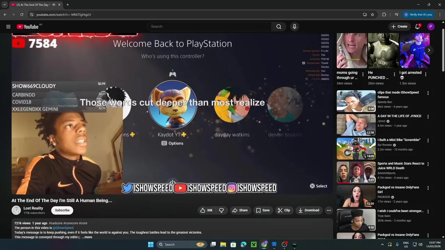Viewport: 445px width, 250px height.
Task: Click the Share button
Action: 240,210
